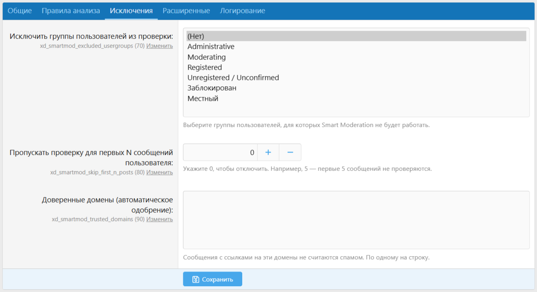This screenshot has height=292, width=537.
Task: Switch to Правила анализа tab
Action: coord(71,11)
